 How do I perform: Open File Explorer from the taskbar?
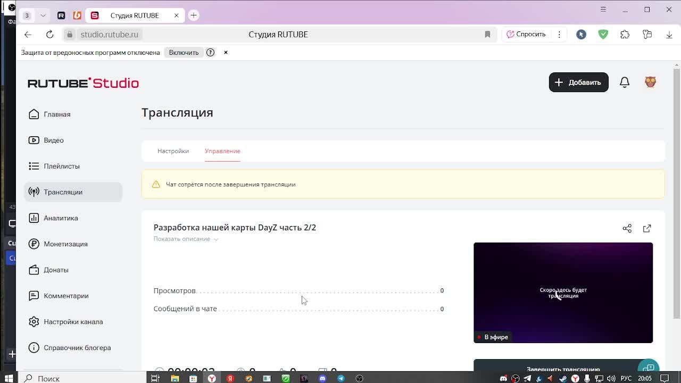(x=175, y=378)
